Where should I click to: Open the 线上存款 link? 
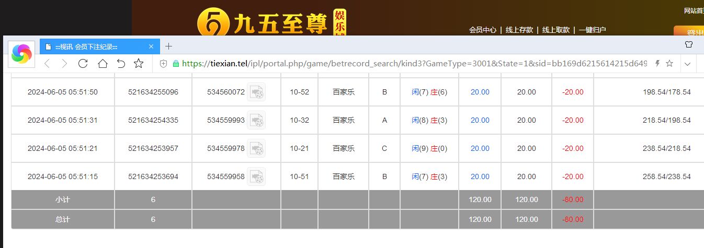tap(519, 30)
